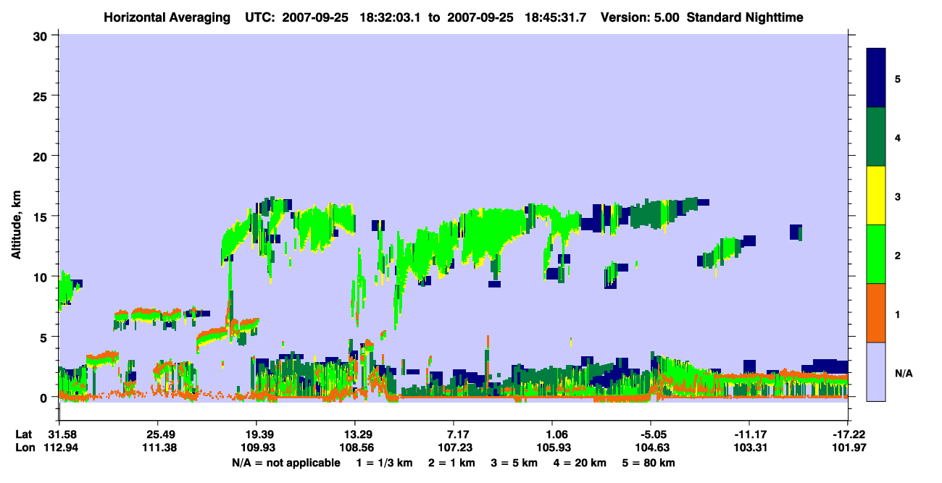Click the '2 = 1 km' legend entry
The image size is (942, 483).
click(452, 463)
